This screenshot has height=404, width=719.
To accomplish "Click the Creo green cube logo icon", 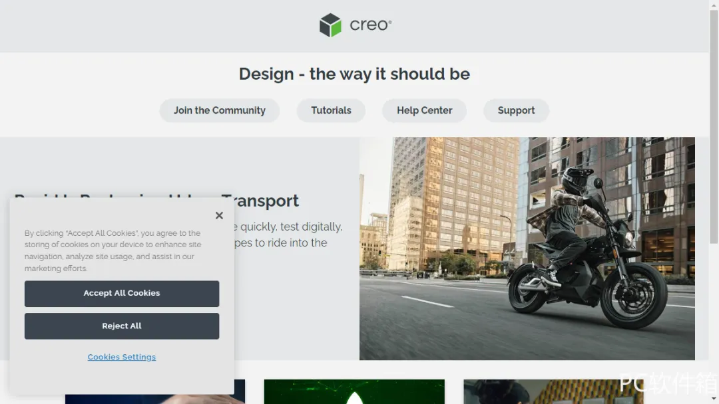I will (330, 25).
